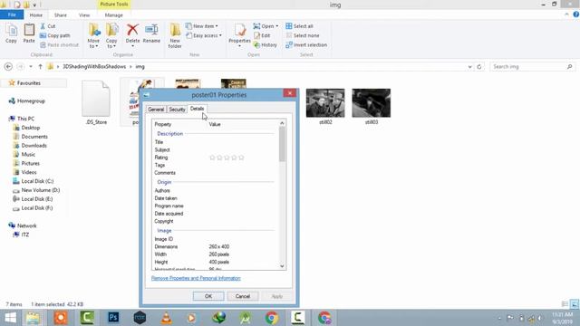Switch to General tab in Properties
This screenshot has width=580, height=326.
click(156, 110)
